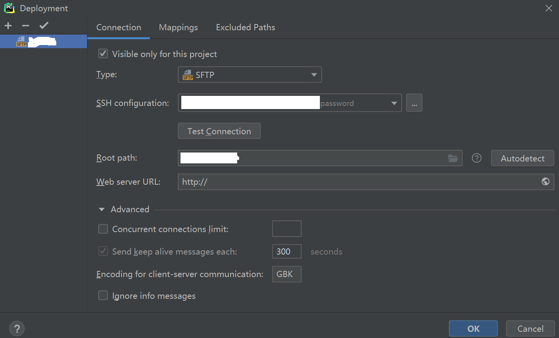
Task: Expand the SSH configuration dropdown
Action: tap(394, 103)
